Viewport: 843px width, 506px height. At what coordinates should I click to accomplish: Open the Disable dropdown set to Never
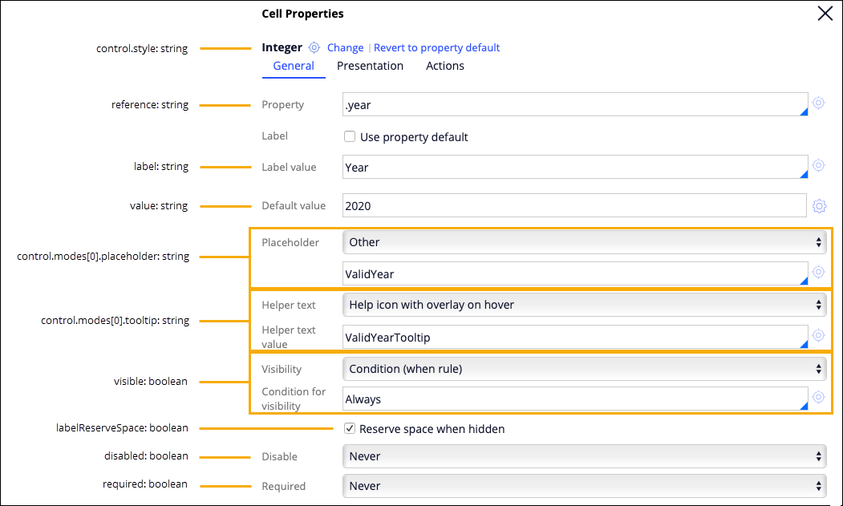(586, 456)
